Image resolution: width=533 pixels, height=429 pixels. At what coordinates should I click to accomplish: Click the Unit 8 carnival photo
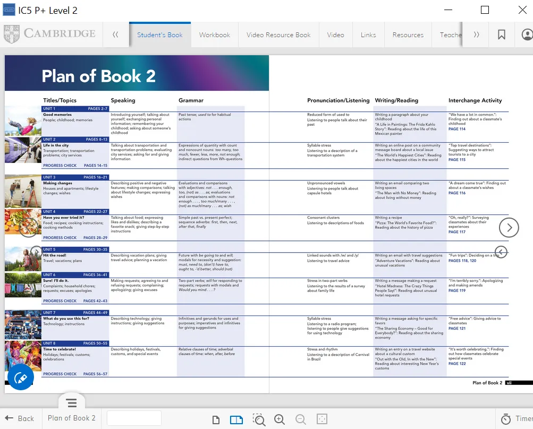click(x=23, y=356)
